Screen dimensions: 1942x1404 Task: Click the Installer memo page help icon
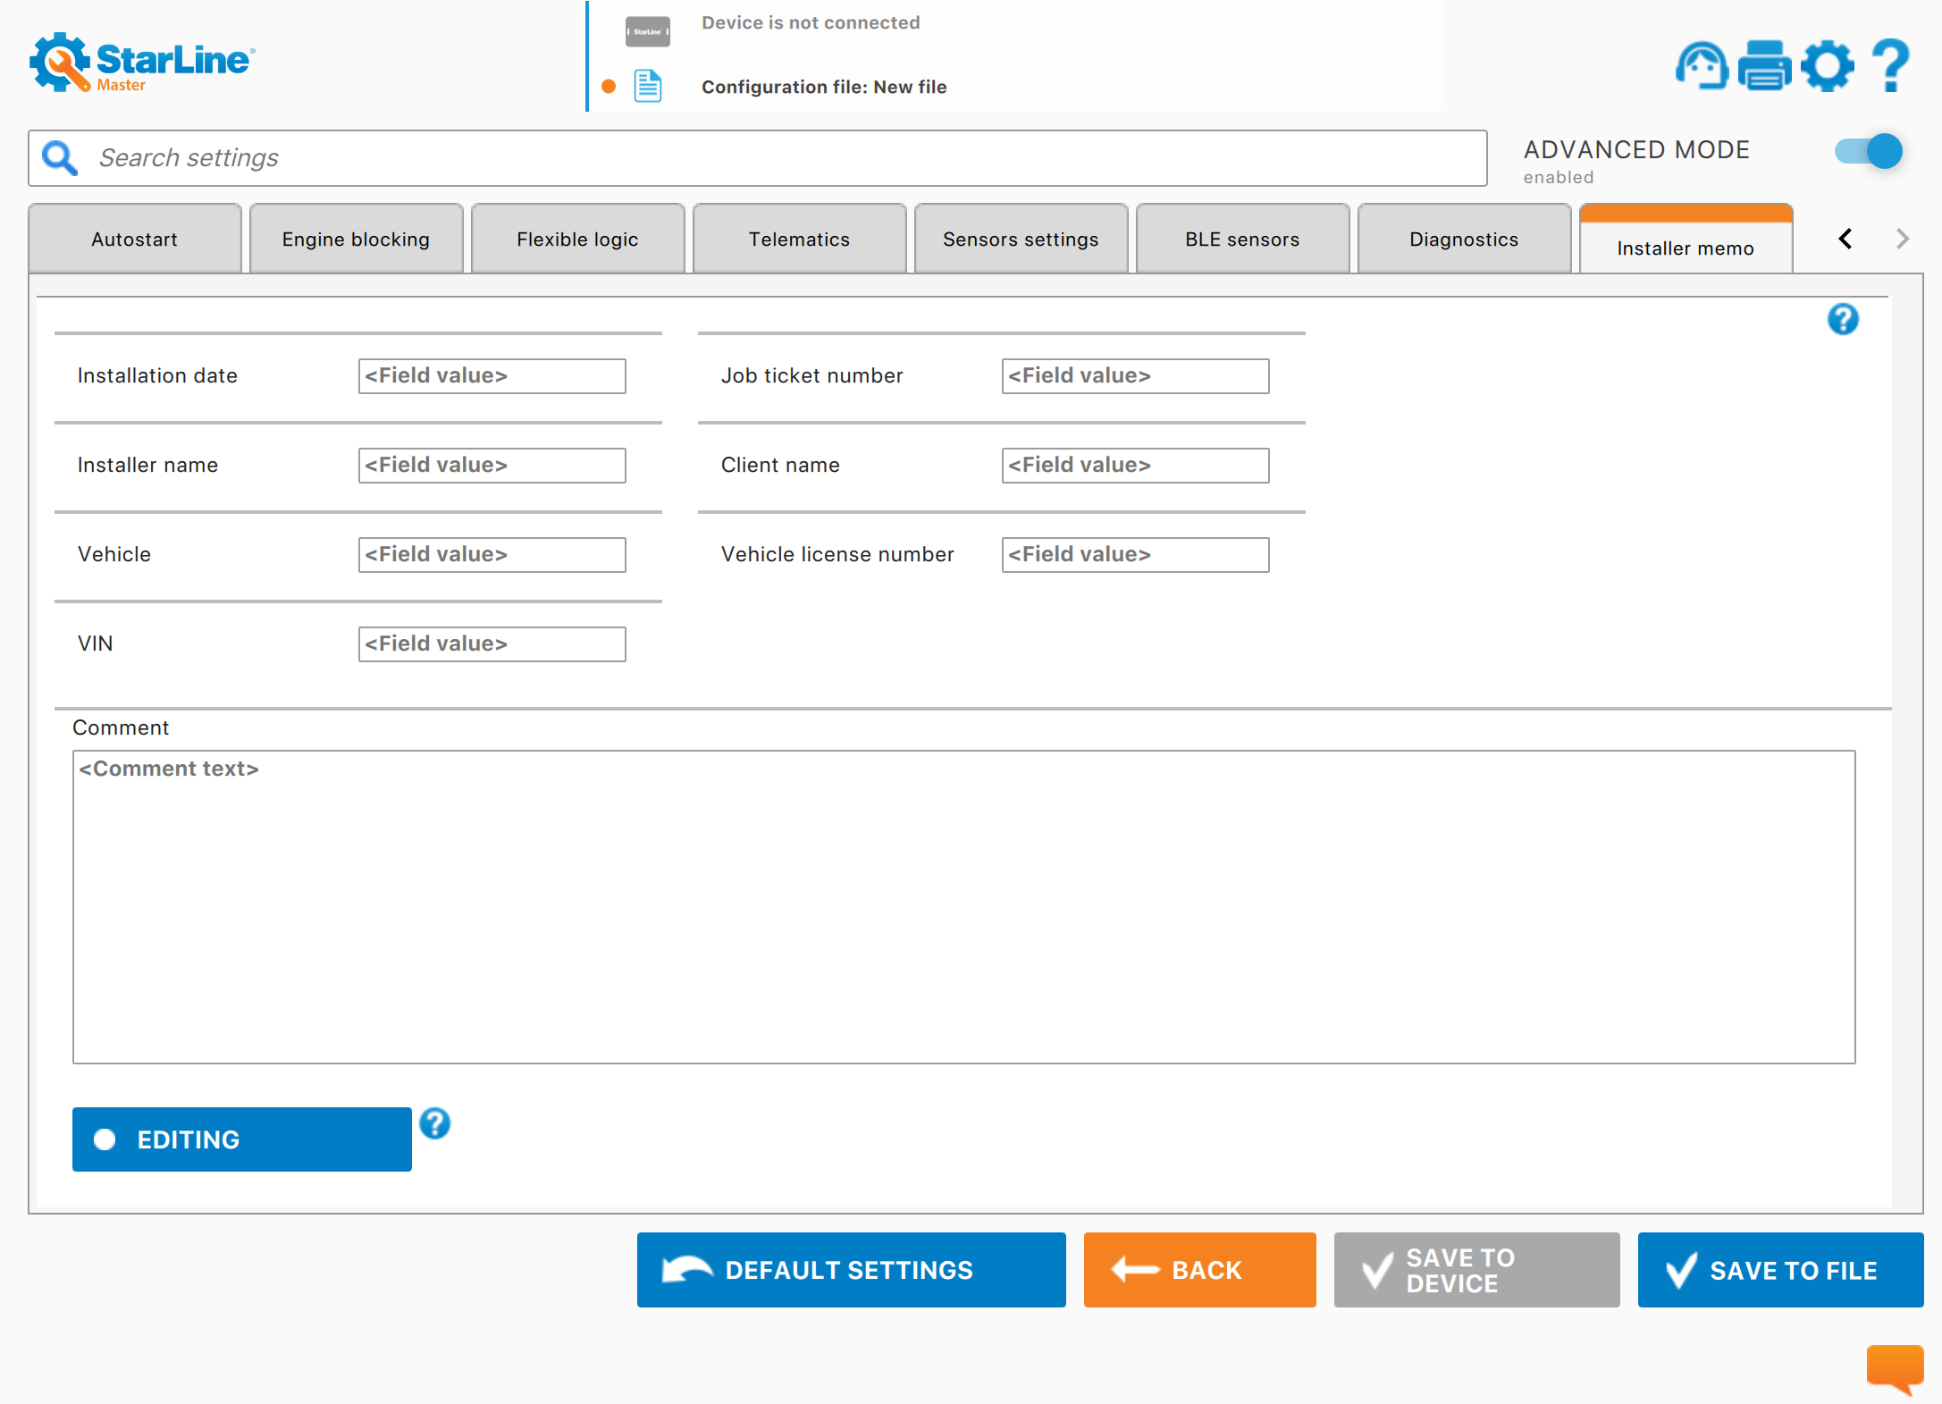click(1843, 319)
